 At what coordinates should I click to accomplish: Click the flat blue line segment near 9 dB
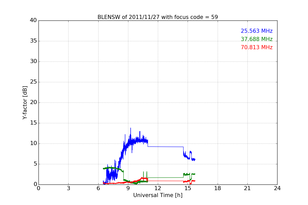point(166,147)
